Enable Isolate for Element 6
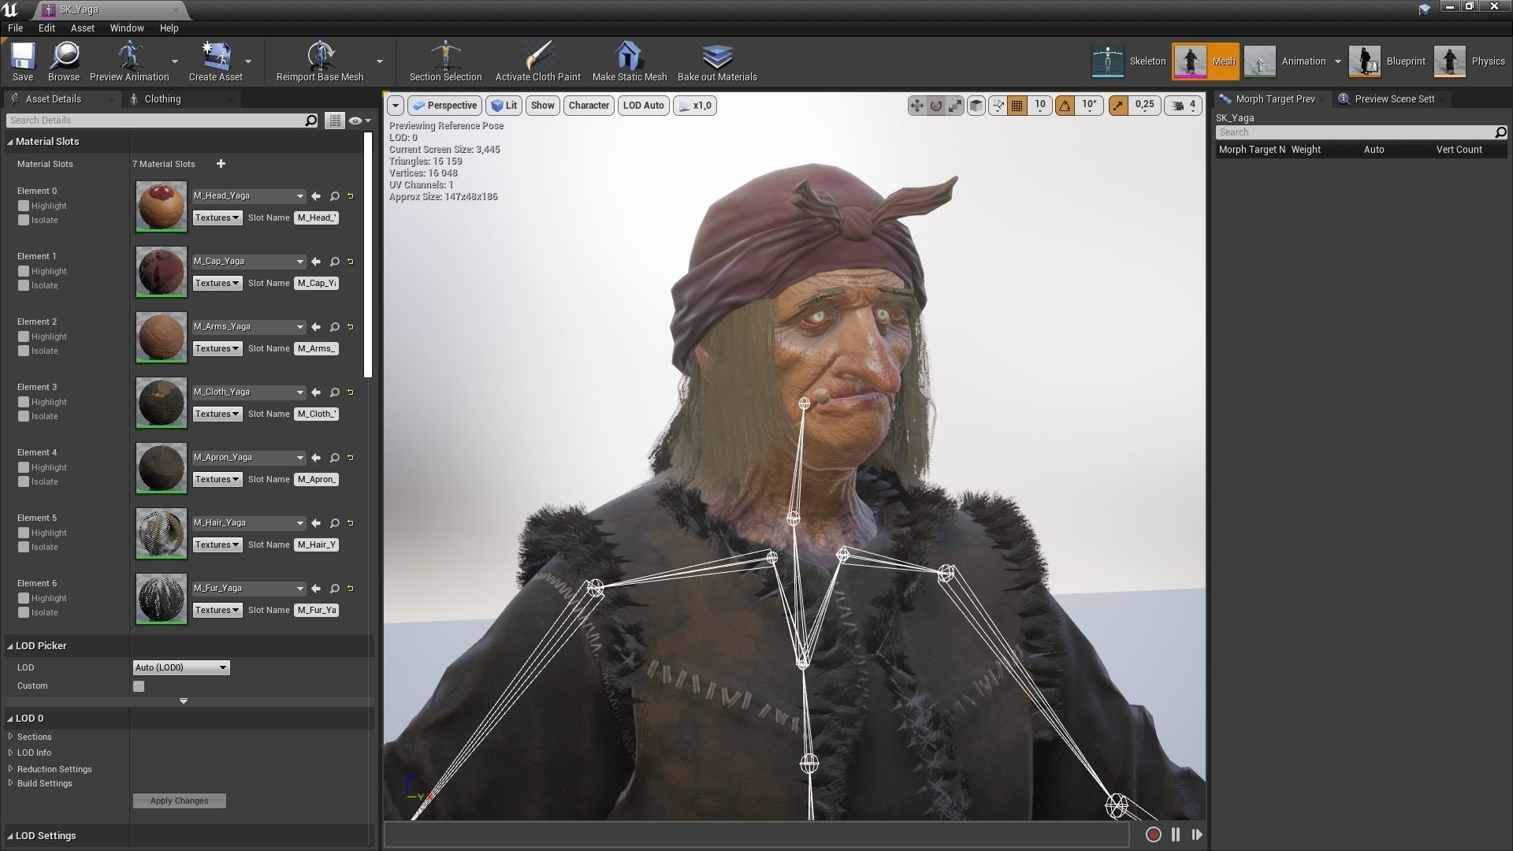This screenshot has height=851, width=1513. point(24,612)
